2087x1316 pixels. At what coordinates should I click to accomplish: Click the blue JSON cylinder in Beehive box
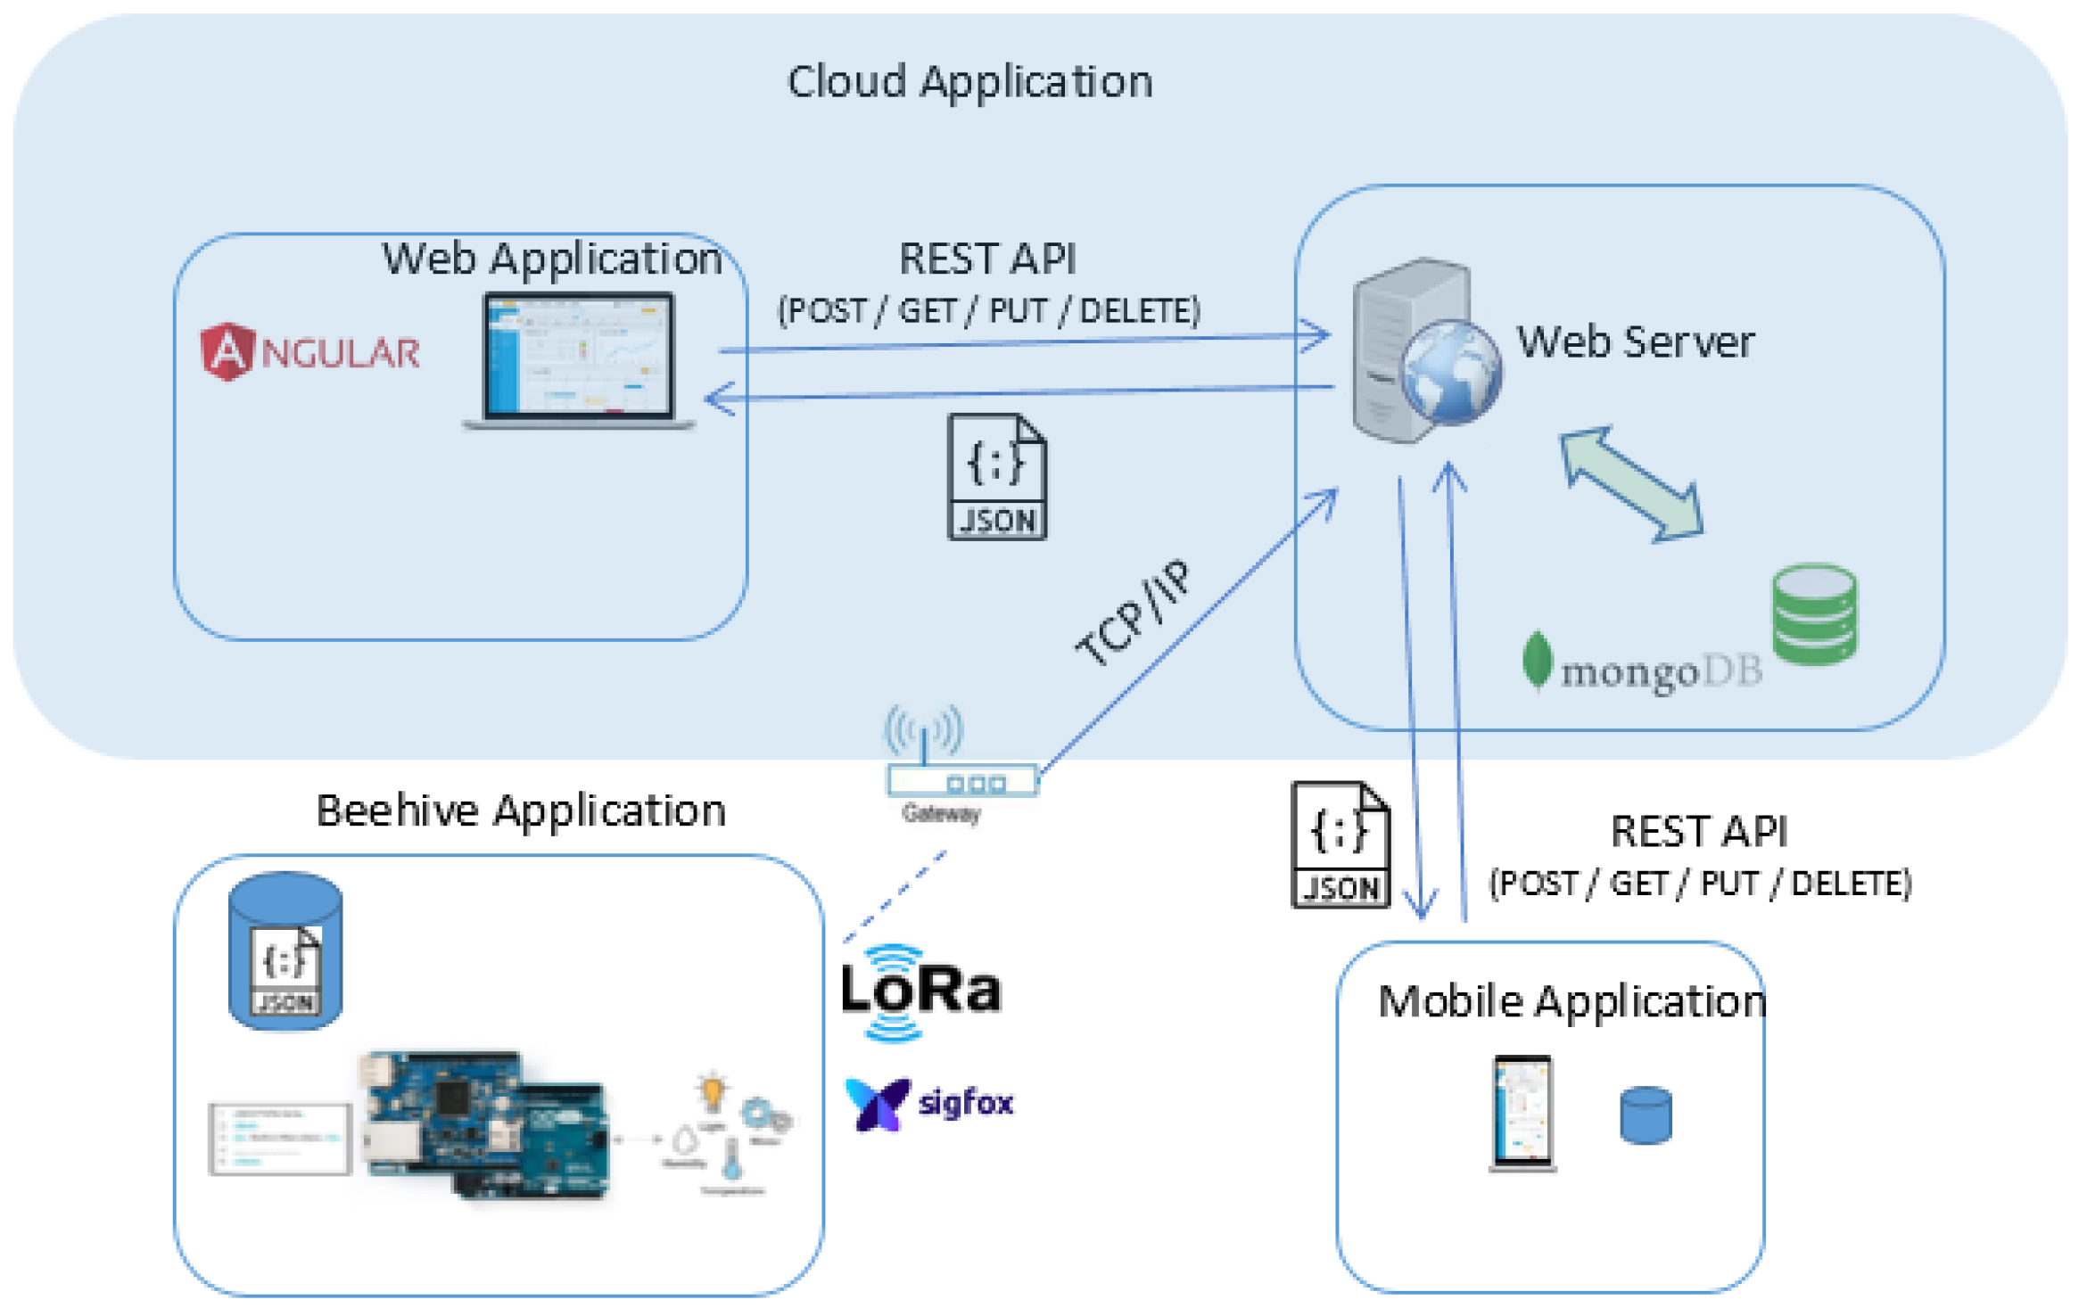(285, 950)
